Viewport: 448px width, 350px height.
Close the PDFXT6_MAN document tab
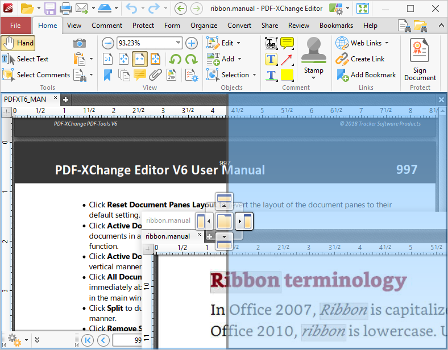tap(55, 98)
